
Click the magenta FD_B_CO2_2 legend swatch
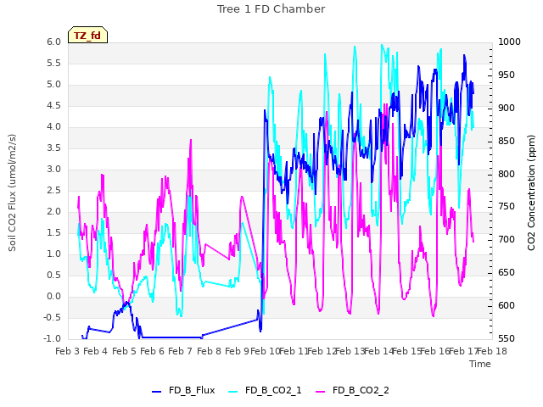(321, 392)
